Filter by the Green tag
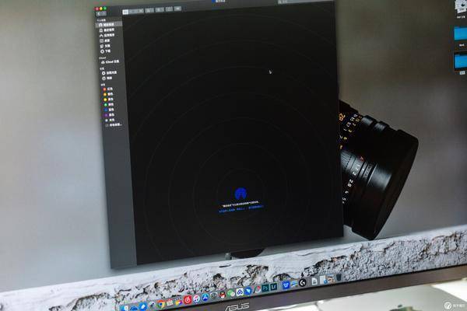 [x=109, y=104]
